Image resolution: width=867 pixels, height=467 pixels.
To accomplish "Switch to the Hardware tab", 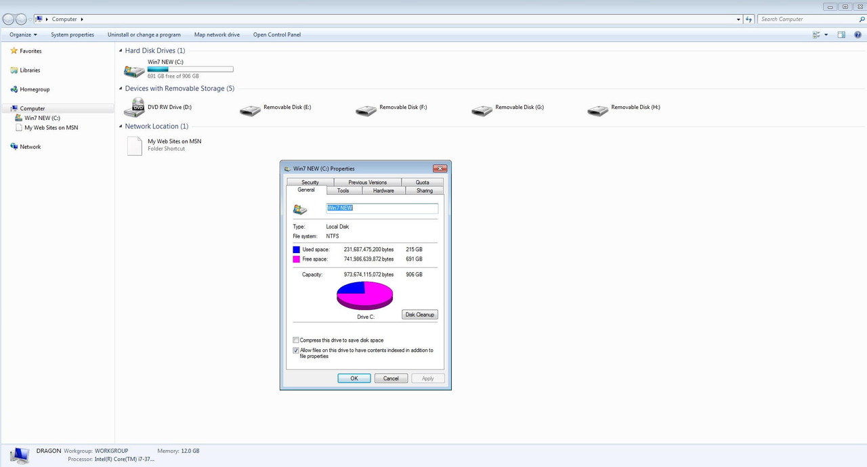I will tap(383, 191).
